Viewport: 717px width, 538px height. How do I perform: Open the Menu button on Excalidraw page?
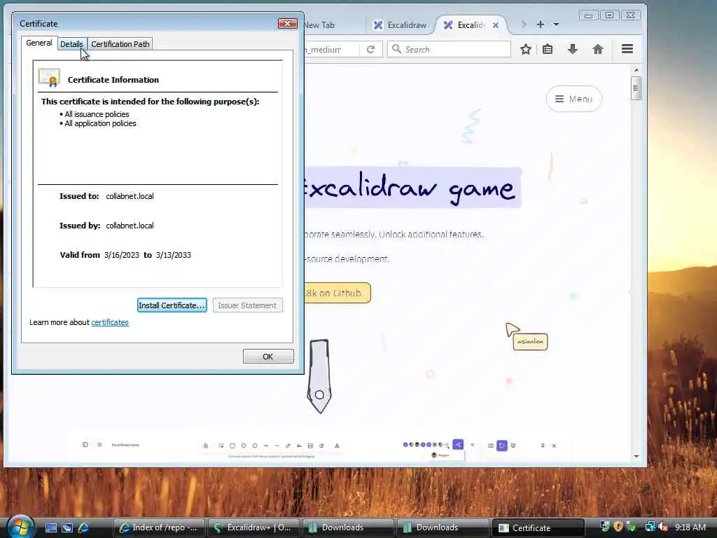tap(574, 99)
